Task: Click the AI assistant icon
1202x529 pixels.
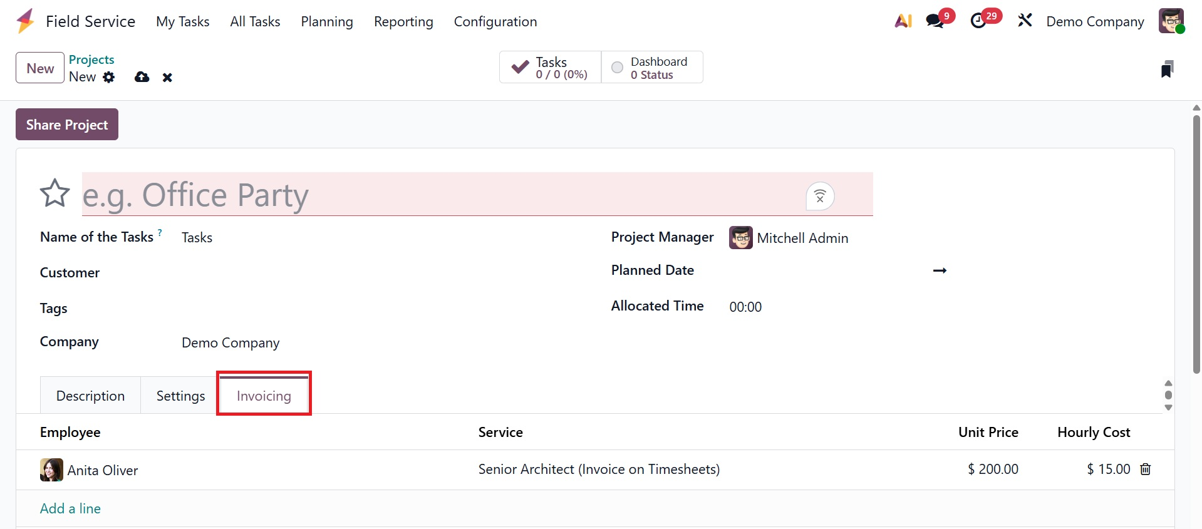Action: 903,21
